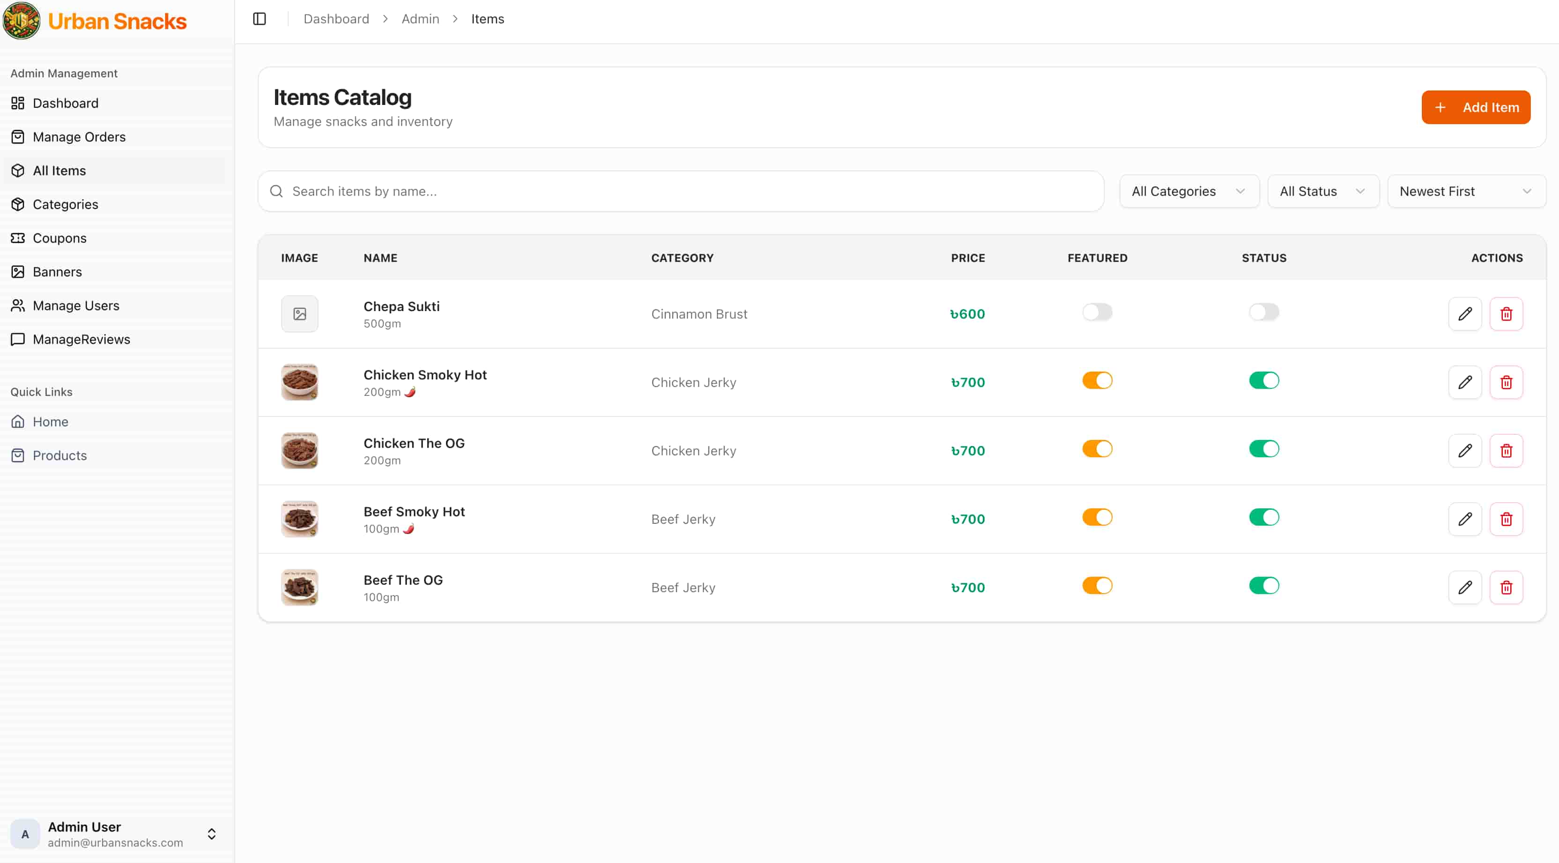The width and height of the screenshot is (1559, 863).
Task: Disable status for Beef Smoky Hot
Action: coord(1264,517)
